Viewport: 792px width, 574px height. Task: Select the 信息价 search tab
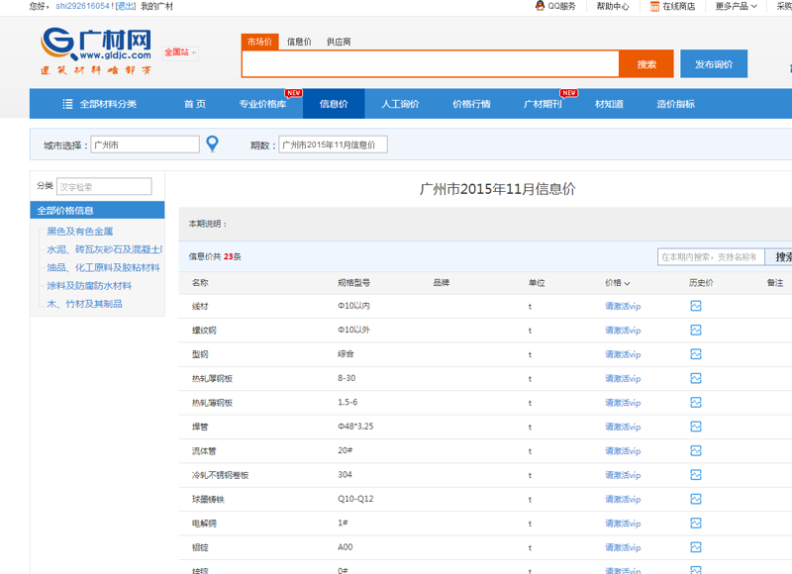tap(299, 42)
